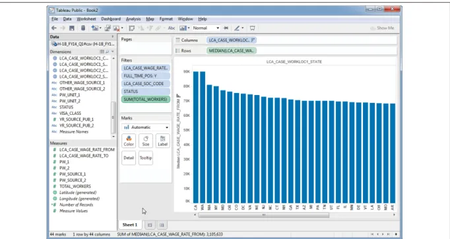Select the VISA_CLASS dimension
Viewport: 450px width, 239px height.
tap(71, 113)
